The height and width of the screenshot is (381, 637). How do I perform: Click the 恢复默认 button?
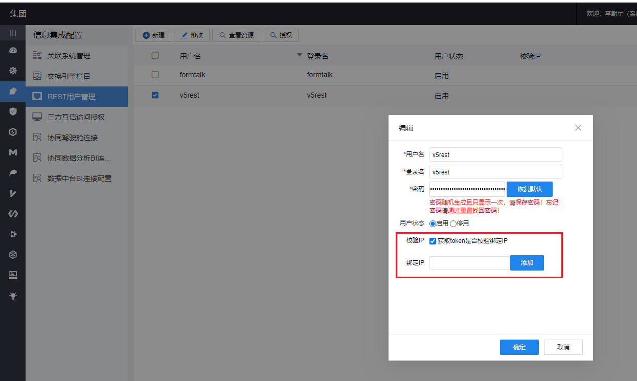(x=529, y=189)
